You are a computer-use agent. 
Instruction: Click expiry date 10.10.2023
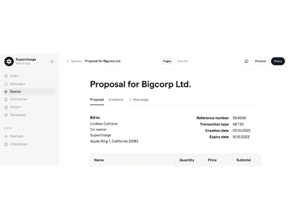point(241,137)
